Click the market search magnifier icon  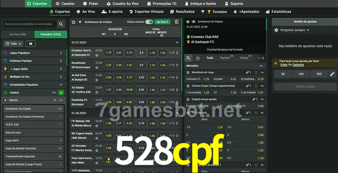pos(188,58)
